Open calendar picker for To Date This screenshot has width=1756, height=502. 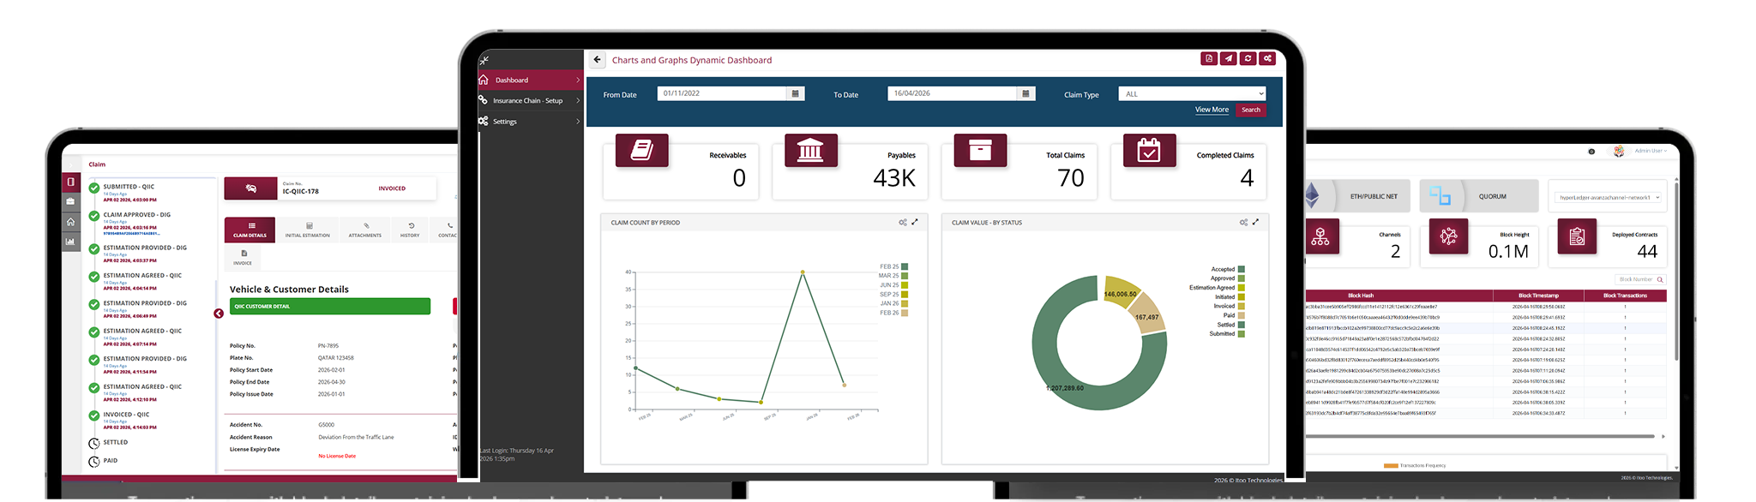(x=1026, y=93)
